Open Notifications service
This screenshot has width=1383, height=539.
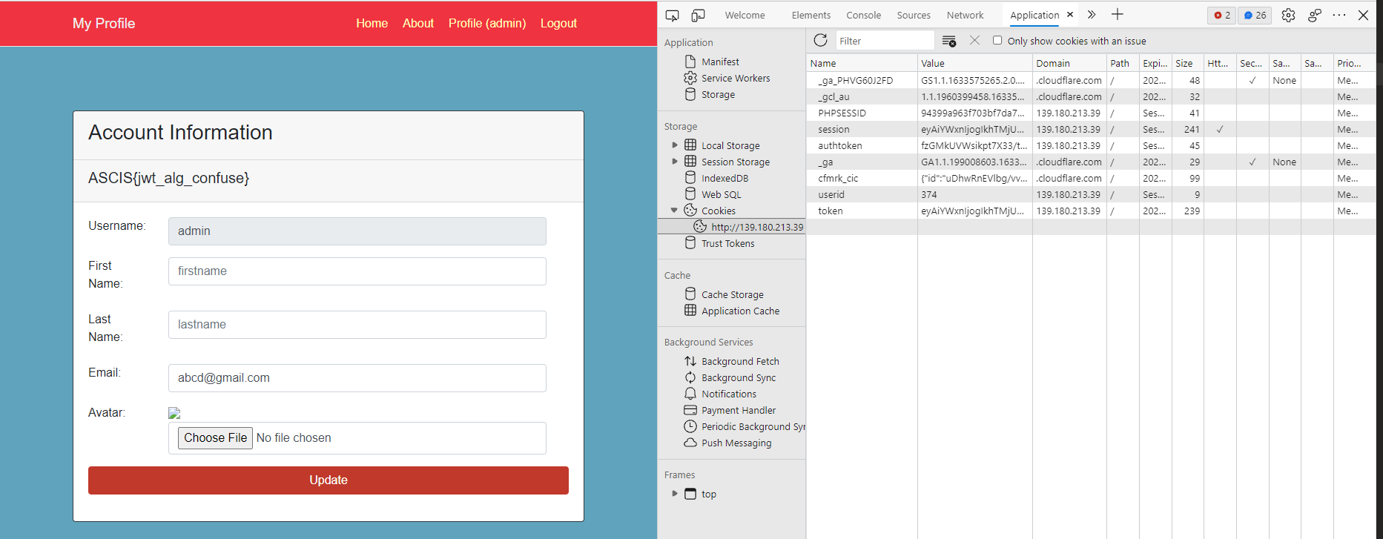[x=729, y=394]
